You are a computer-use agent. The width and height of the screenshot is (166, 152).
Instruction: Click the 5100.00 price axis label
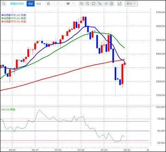coord(160,95)
